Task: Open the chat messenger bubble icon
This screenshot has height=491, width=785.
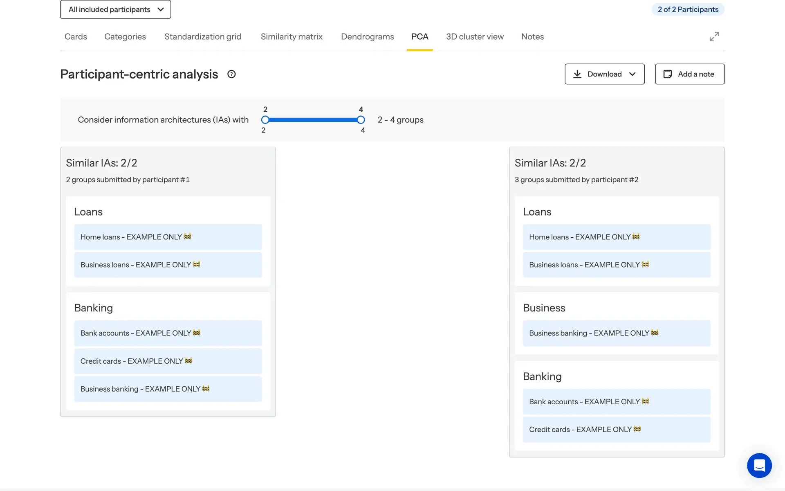Action: click(759, 465)
